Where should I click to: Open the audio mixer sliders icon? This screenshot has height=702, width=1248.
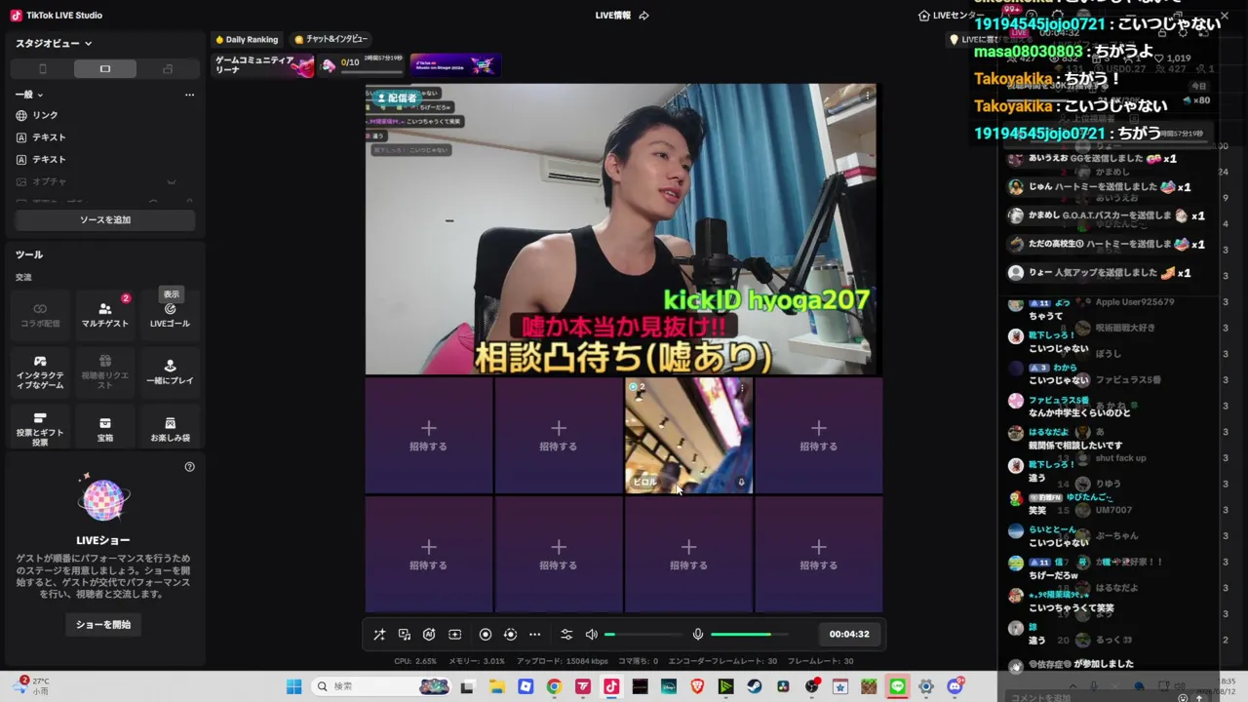566,635
